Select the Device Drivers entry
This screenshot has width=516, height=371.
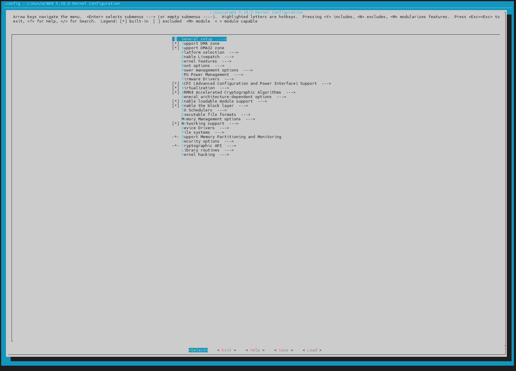(205, 128)
